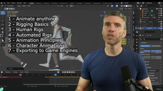Select Rest Position option

point(156,46)
